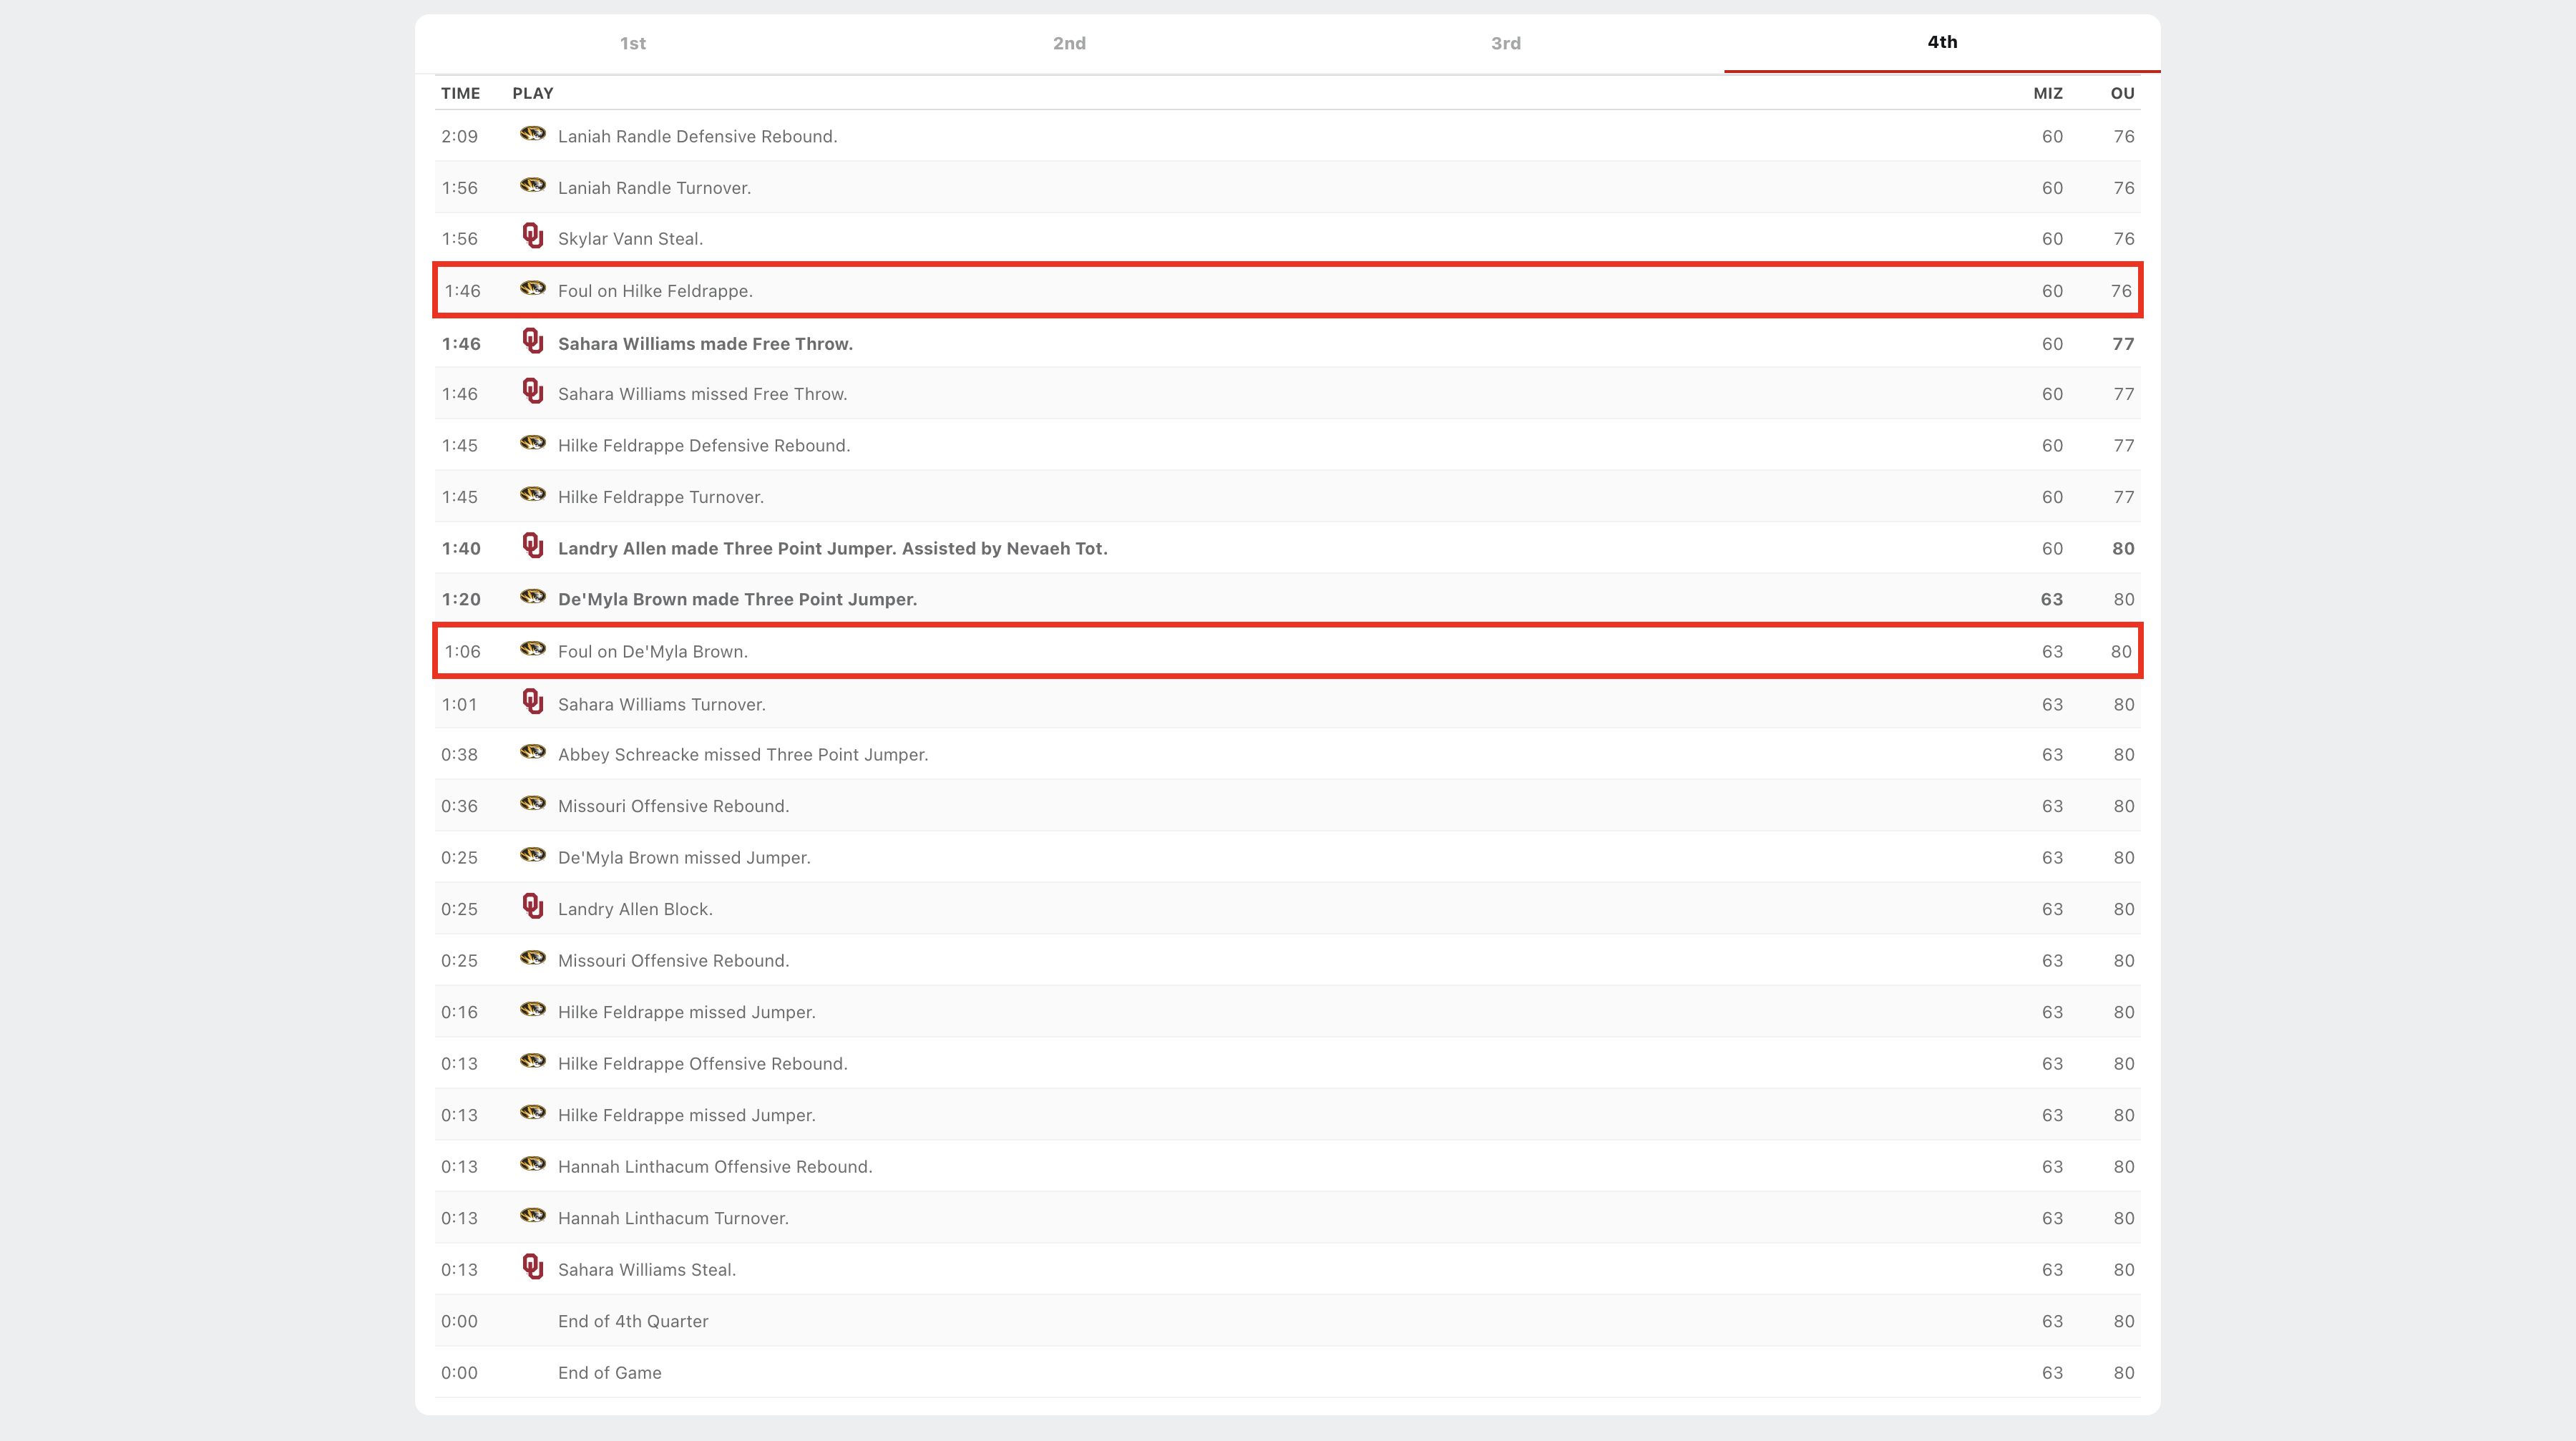Click Landry Allen made Three Point Jumper text
The width and height of the screenshot is (2576, 1441).
(832, 549)
